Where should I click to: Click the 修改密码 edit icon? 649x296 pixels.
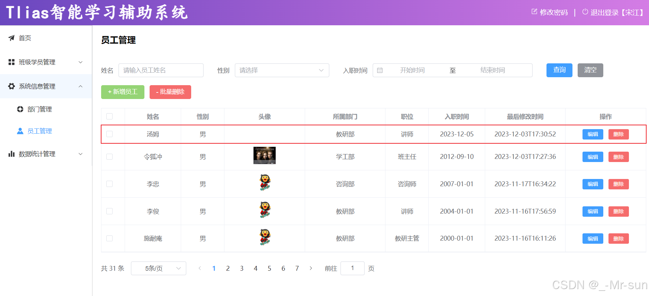click(x=534, y=12)
